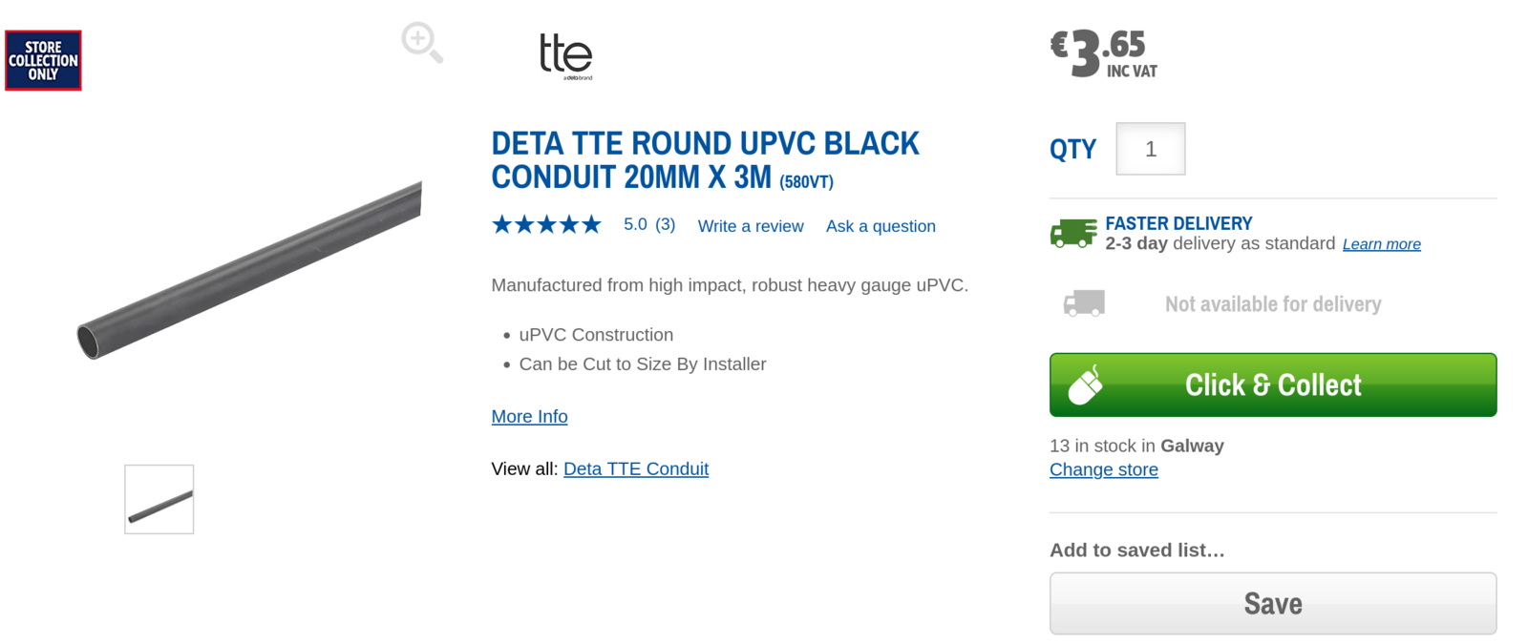
Task: Click the magnifier zoom icon on image
Action: pos(421,43)
